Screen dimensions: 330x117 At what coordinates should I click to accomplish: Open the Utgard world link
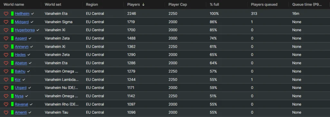21,88
